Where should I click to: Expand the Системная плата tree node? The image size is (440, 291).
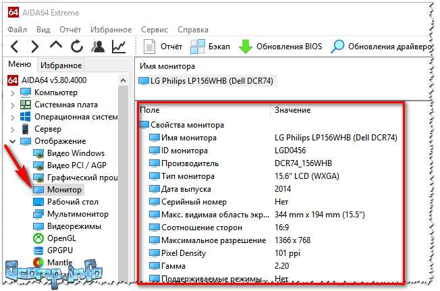(12, 105)
